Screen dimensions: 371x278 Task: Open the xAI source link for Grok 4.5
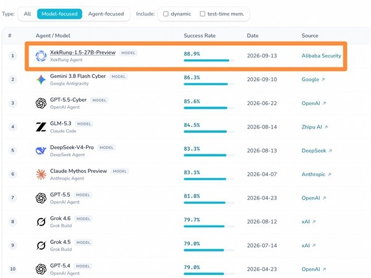pos(305,245)
